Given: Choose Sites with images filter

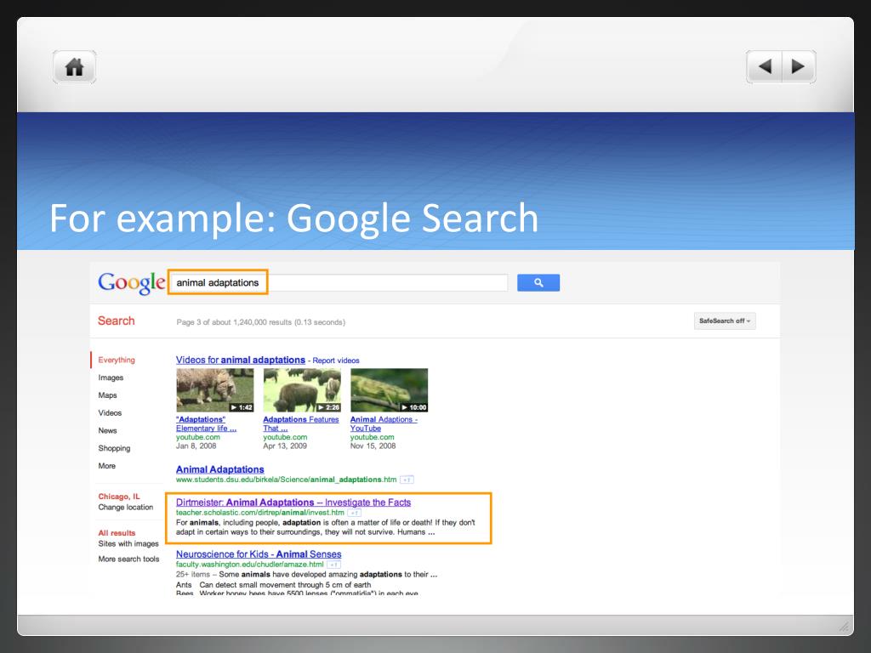Looking at the screenshot, I should click(x=128, y=543).
